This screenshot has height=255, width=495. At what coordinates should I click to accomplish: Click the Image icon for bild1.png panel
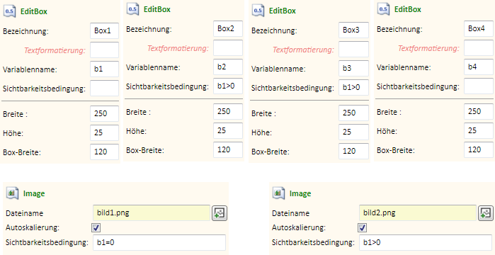coord(12,193)
